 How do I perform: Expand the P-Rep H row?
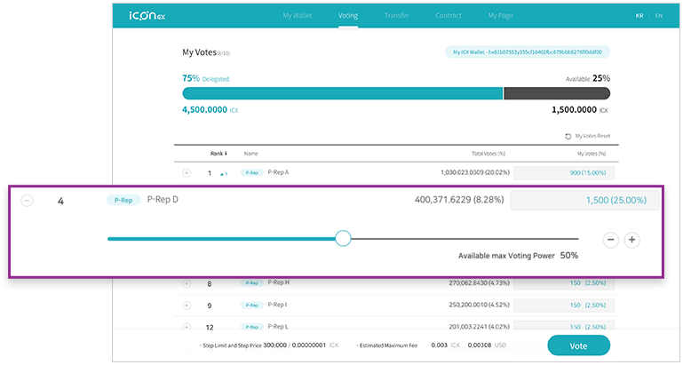[x=187, y=283]
